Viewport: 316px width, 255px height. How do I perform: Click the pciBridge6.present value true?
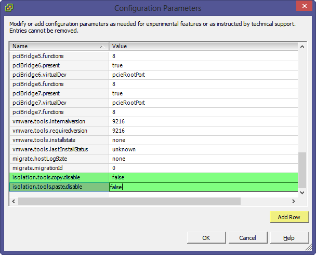(203, 65)
